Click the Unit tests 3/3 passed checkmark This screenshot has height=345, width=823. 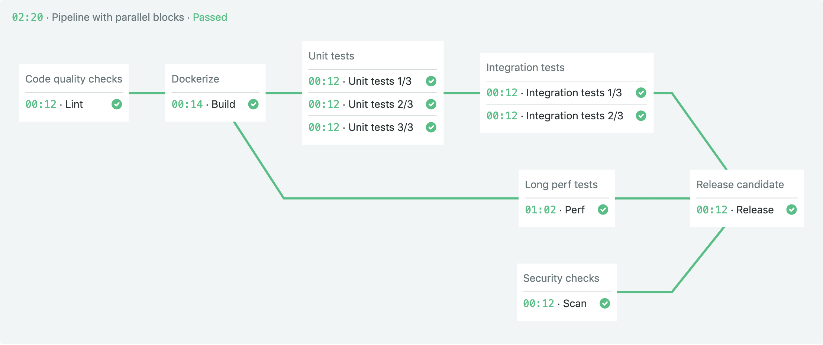431,127
